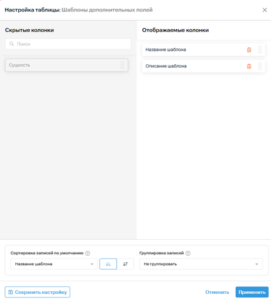Click drag handle of Название шаблона row
The image size is (271, 301).
pos(259,50)
